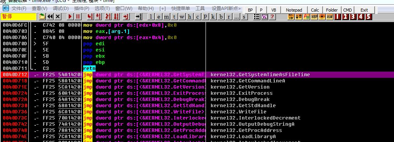The height and width of the screenshot is (142, 394).
Task: Click the Folder button
Action: 332,10
